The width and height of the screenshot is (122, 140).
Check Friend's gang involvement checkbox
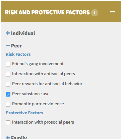point(8,64)
